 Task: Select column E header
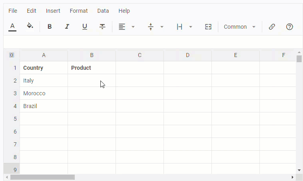tap(235, 55)
